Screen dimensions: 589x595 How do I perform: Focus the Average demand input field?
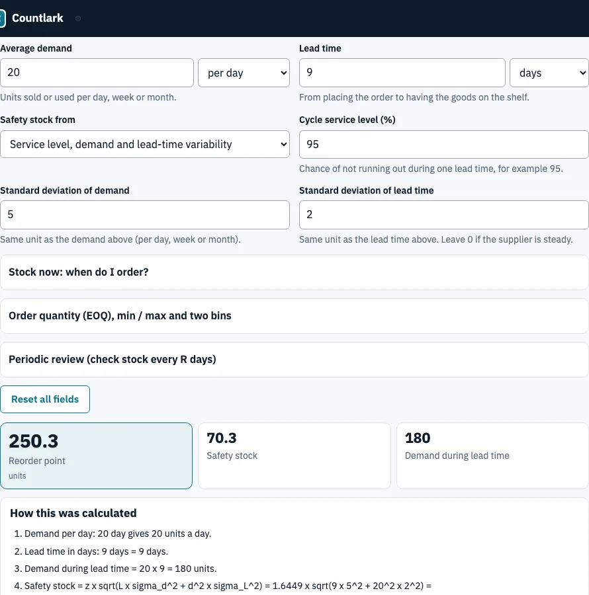(97, 73)
